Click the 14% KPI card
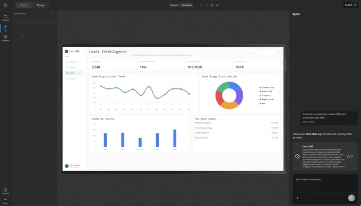This screenshot has width=361, height=206. coord(160,65)
